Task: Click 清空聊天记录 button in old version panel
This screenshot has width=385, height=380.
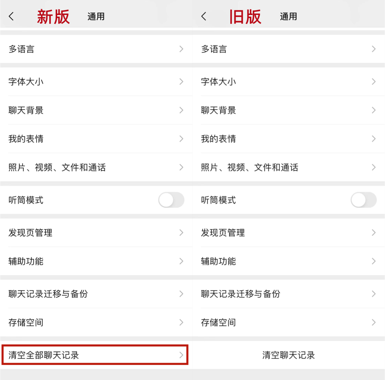Action: point(288,355)
